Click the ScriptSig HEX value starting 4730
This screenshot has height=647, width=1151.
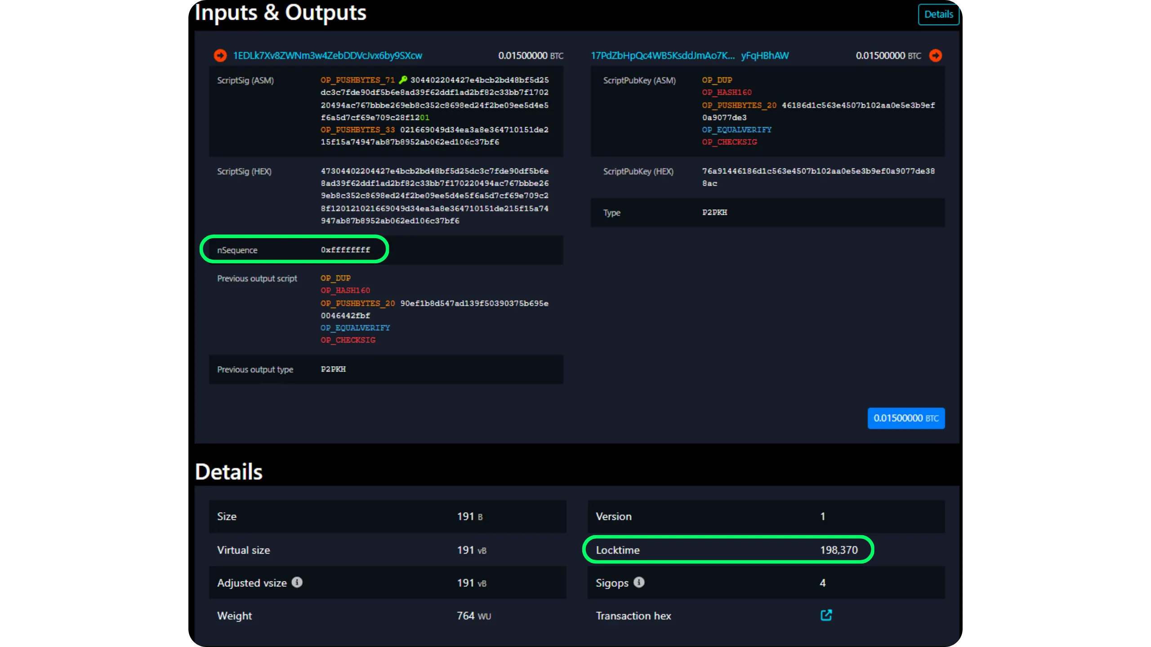(x=435, y=196)
